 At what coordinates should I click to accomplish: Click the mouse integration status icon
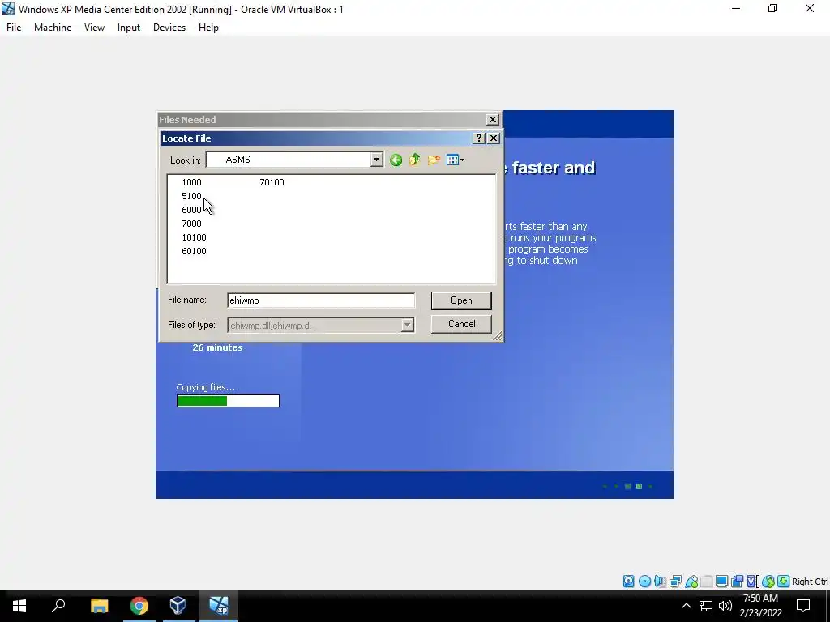[768, 582]
